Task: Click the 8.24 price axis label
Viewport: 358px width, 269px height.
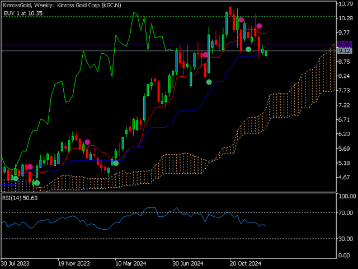Action: point(345,76)
